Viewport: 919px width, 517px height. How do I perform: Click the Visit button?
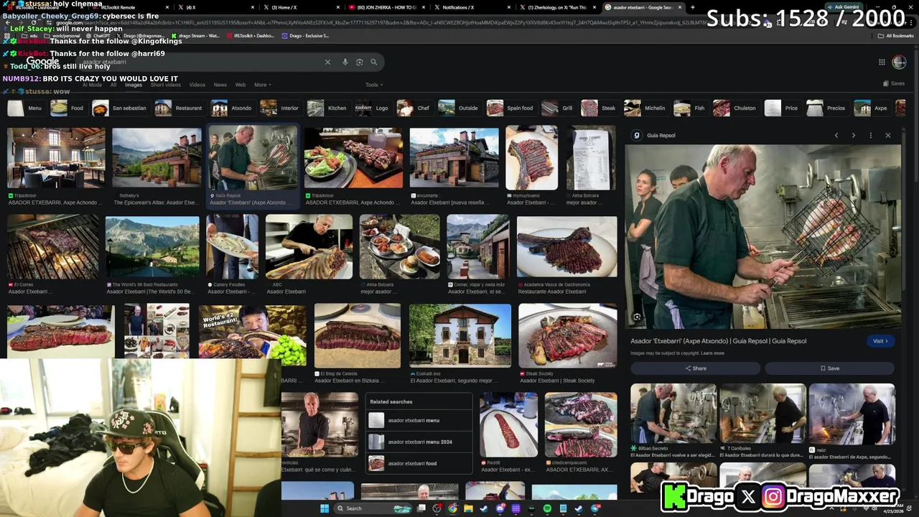click(880, 341)
